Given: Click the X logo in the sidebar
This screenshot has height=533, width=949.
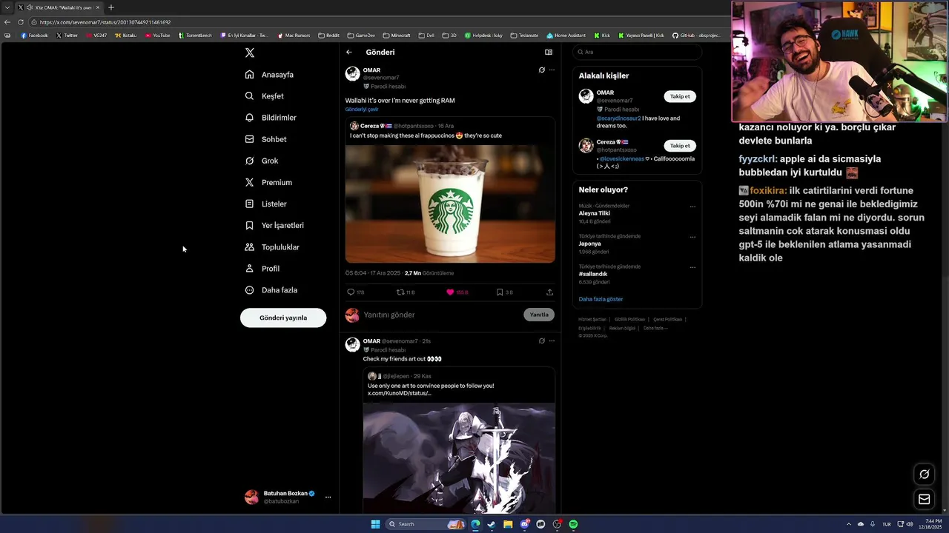Looking at the screenshot, I should click(250, 53).
